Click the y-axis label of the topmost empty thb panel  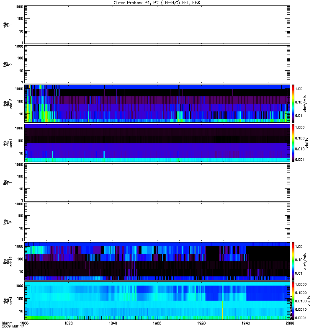coord(8,25)
